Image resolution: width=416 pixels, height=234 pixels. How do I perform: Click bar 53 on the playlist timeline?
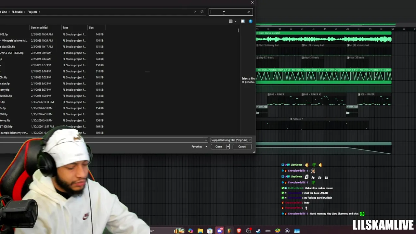[x=370, y=29]
